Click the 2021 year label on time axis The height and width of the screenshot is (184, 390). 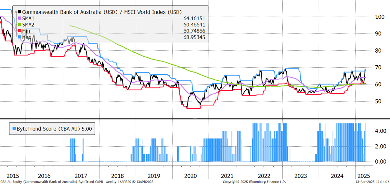click(227, 176)
